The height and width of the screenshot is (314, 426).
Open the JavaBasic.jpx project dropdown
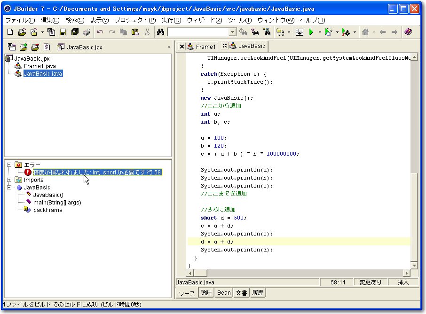tap(169, 47)
